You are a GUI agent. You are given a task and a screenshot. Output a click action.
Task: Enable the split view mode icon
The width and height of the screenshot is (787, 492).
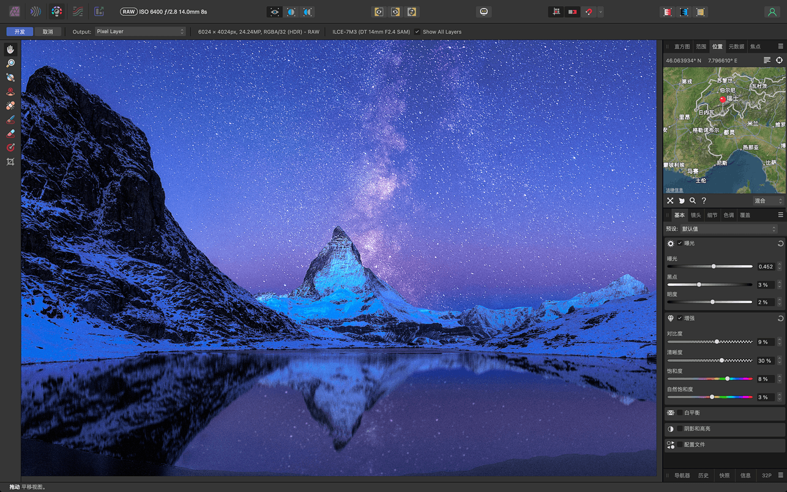(x=291, y=11)
